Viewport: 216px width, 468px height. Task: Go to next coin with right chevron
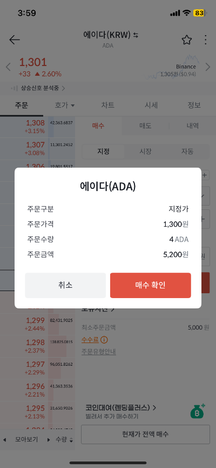tap(208, 67)
